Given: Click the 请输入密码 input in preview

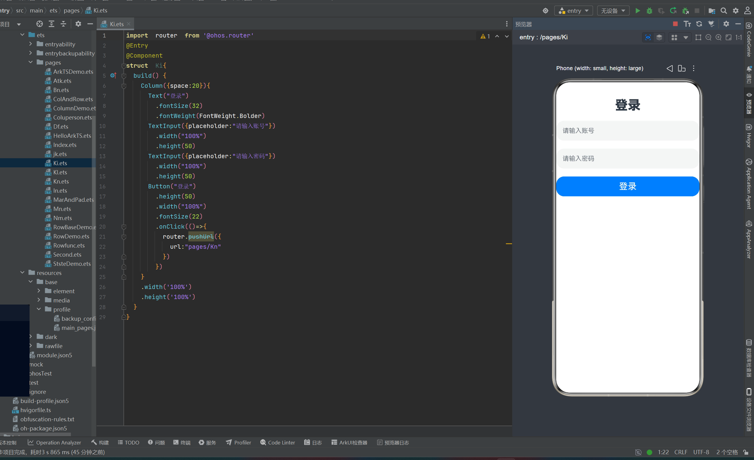Looking at the screenshot, I should [628, 159].
